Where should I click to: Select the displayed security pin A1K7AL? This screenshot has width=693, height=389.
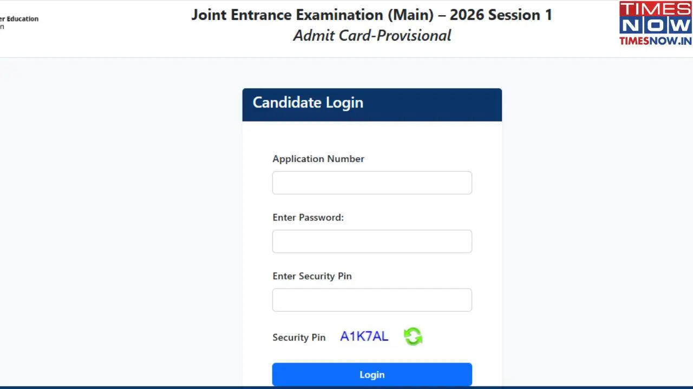pos(363,336)
